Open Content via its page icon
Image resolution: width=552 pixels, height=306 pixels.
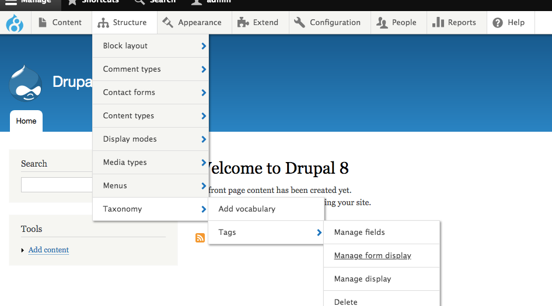[43, 23]
